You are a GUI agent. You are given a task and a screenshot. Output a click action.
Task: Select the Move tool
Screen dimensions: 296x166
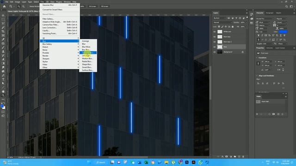click(x=3, y=15)
